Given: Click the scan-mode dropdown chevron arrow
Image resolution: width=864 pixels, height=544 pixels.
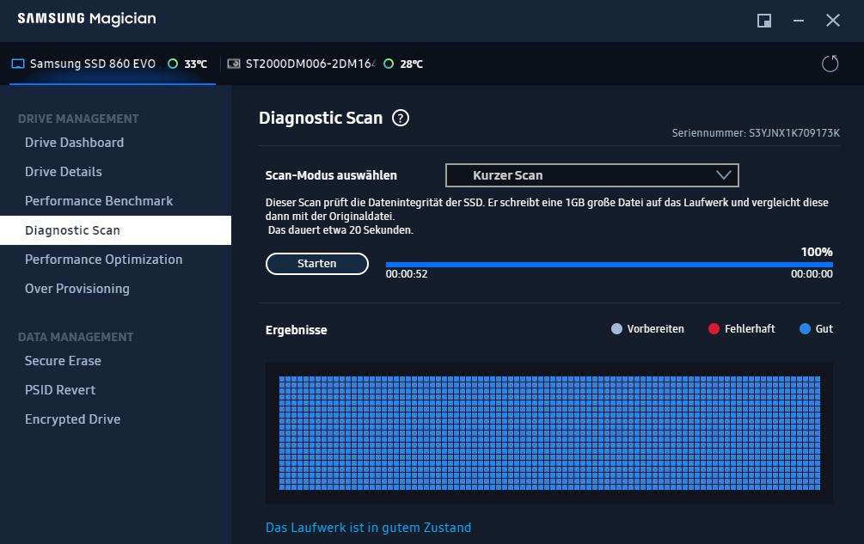Looking at the screenshot, I should click(x=724, y=175).
